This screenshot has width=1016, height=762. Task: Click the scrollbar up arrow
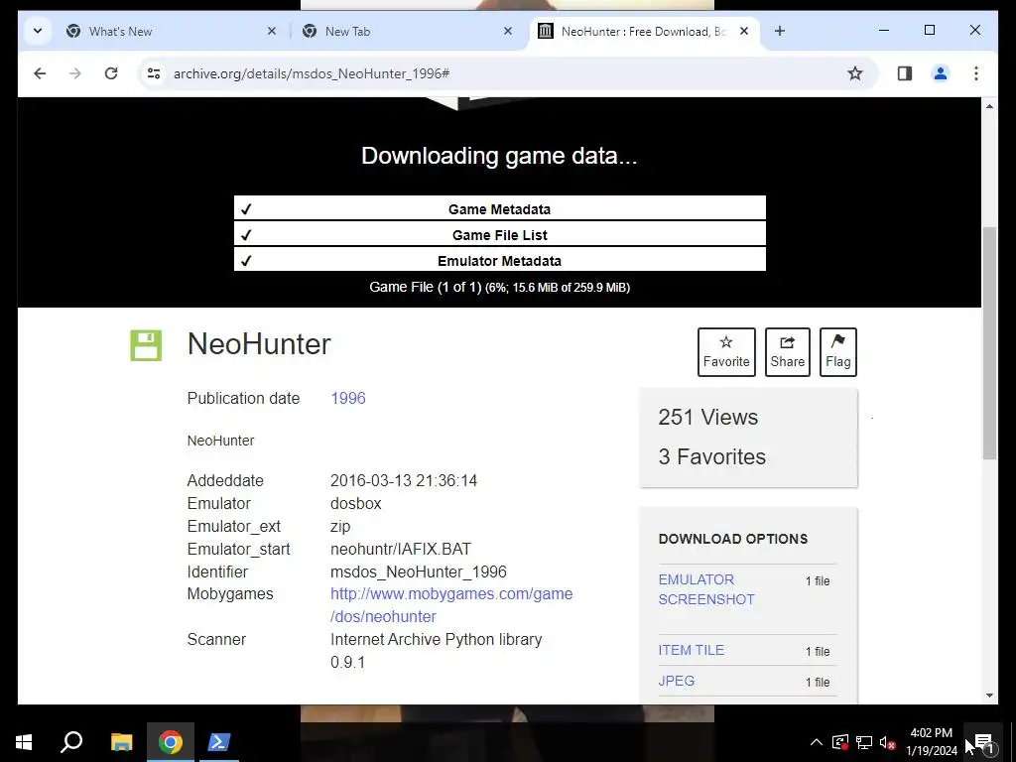[989, 105]
